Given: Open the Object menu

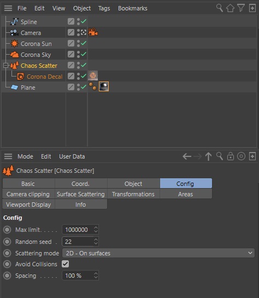Looking at the screenshot, I should pyautogui.click(x=82, y=8).
